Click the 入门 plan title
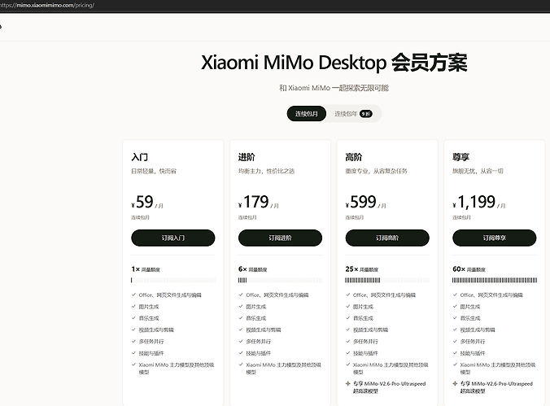Screen dimensions: 550x406 coord(140,157)
